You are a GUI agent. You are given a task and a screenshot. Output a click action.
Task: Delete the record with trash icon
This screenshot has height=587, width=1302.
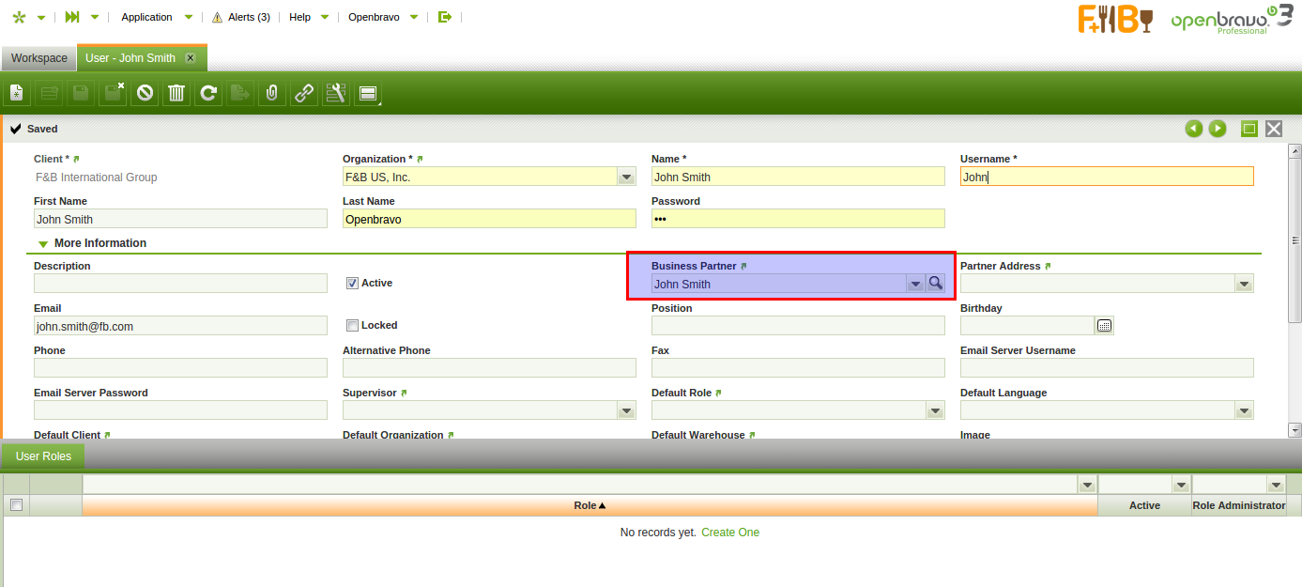[x=176, y=93]
